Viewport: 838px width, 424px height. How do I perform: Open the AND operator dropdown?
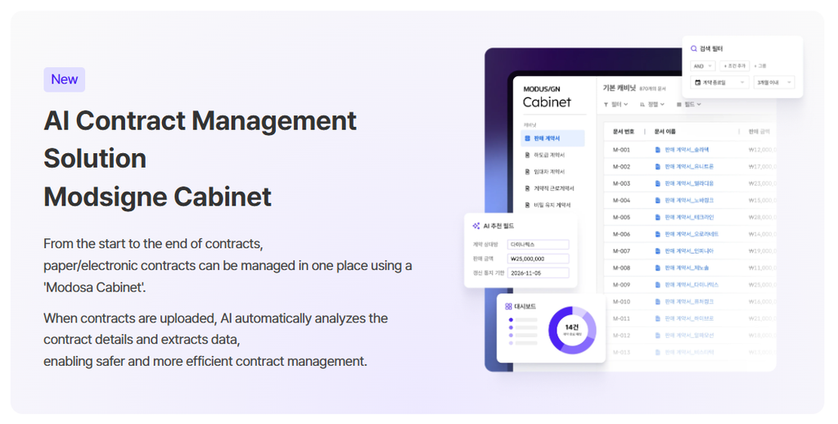(x=702, y=65)
